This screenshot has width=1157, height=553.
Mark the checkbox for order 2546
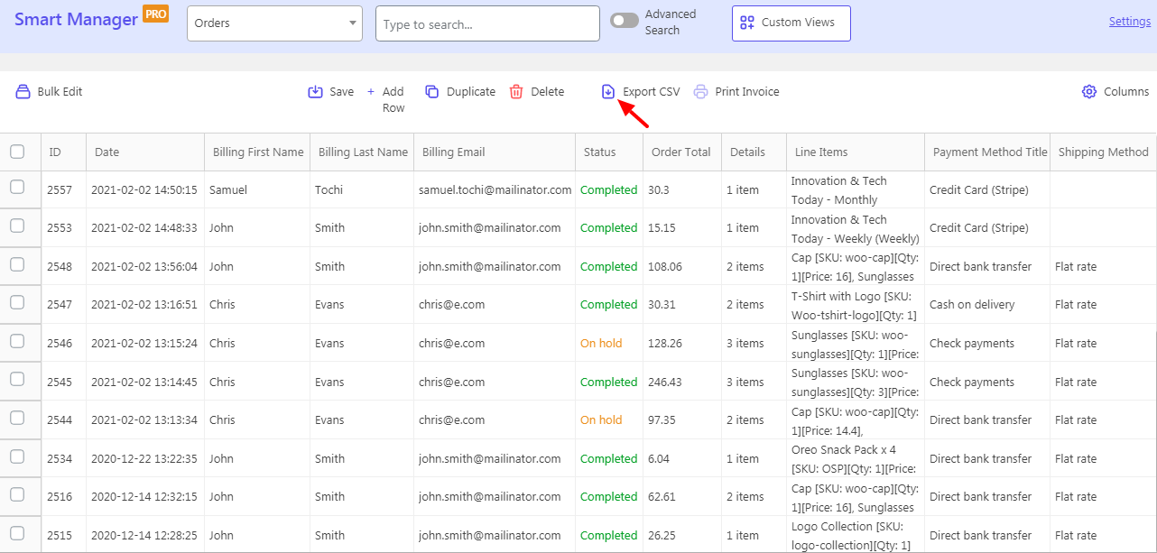[17, 341]
